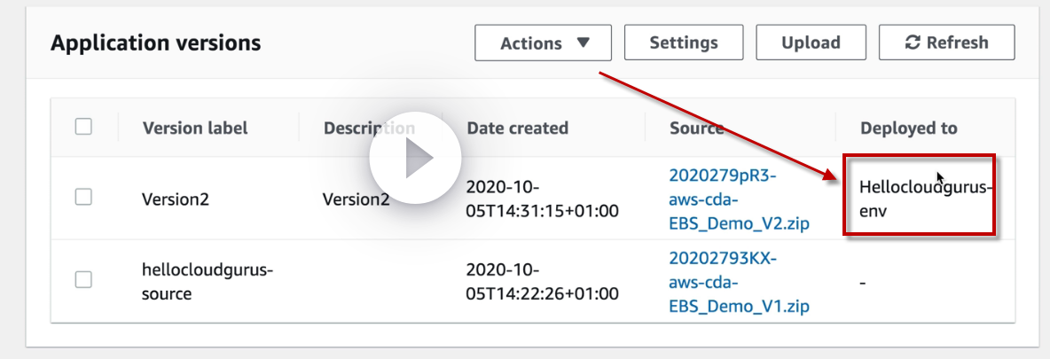Click the Application versions heading
The image size is (1050, 359).
click(x=156, y=43)
